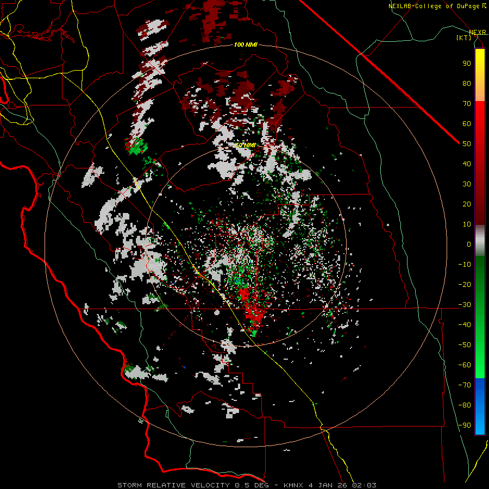Viewport: 489px width, 489px height.
Task: Click the 50 NMI range ring label
Action: coord(246,145)
